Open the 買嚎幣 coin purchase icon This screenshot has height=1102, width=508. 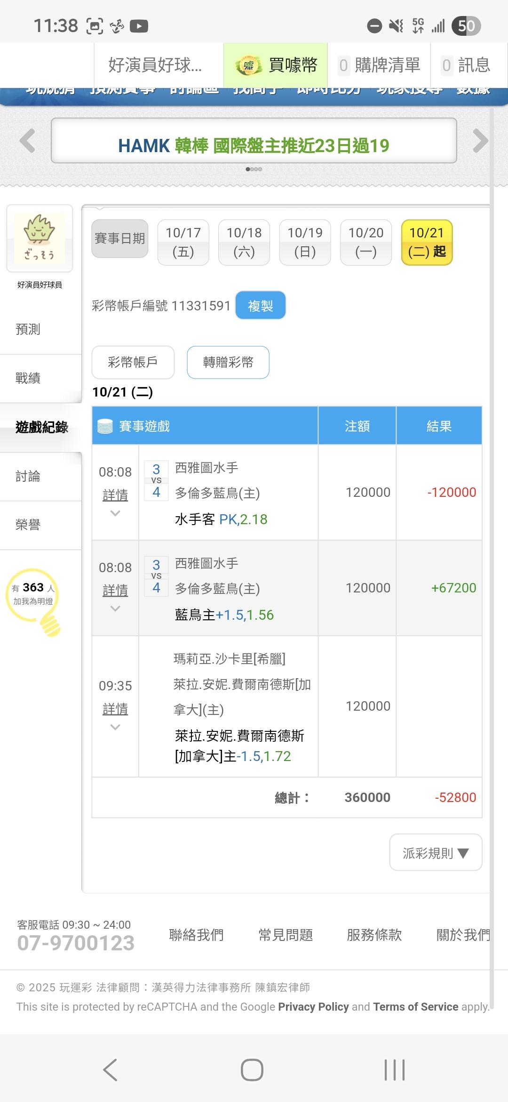pyautogui.click(x=248, y=65)
